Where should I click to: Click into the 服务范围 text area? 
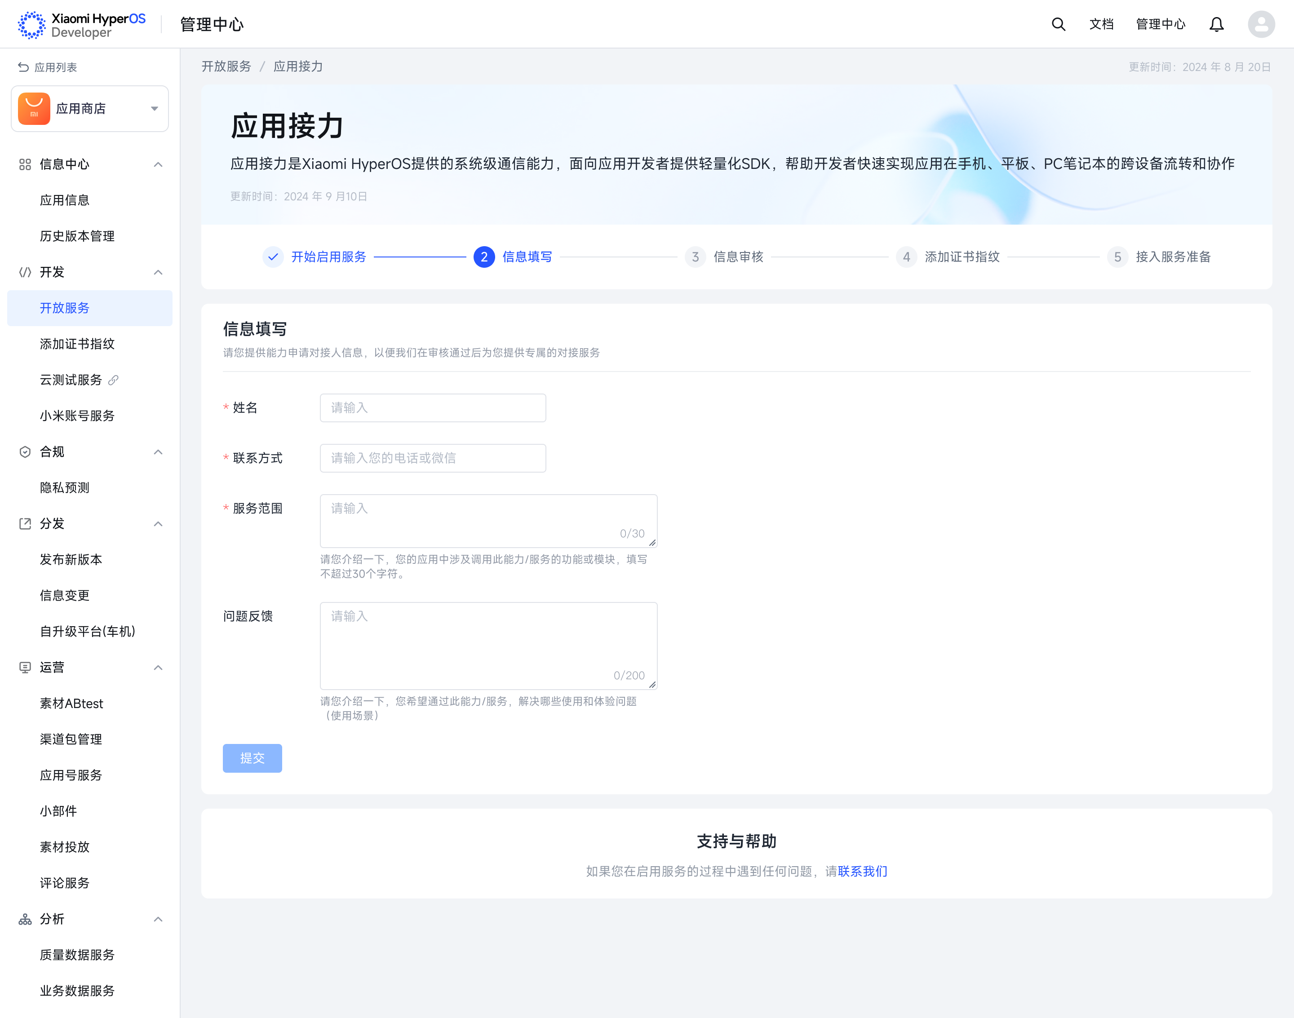pos(488,520)
